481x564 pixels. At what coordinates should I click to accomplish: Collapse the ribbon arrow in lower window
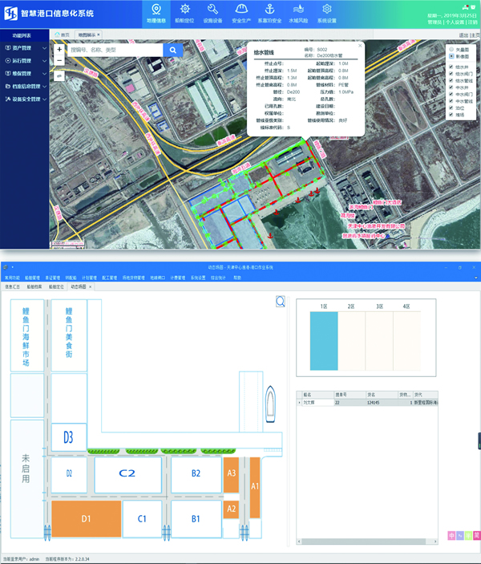click(476, 278)
